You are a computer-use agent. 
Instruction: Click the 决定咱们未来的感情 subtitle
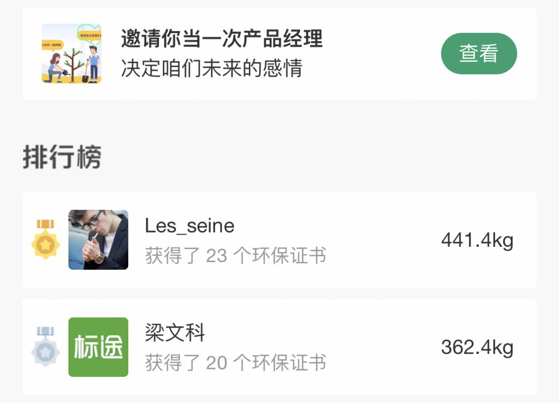212,68
